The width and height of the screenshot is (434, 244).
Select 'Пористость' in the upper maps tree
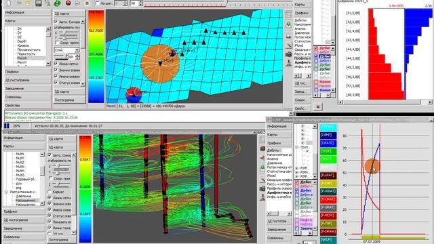tap(26, 54)
